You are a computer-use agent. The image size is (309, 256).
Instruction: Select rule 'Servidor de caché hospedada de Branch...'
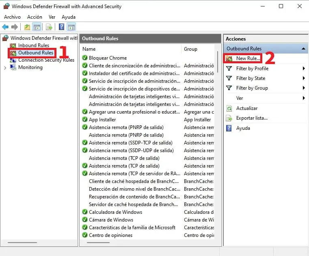pos(133,204)
